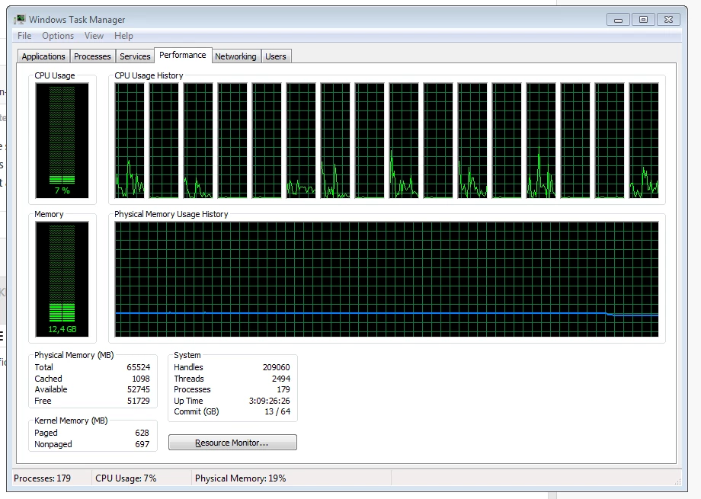Select the Performance tab
Image resolution: width=701 pixels, height=499 pixels.
click(183, 55)
